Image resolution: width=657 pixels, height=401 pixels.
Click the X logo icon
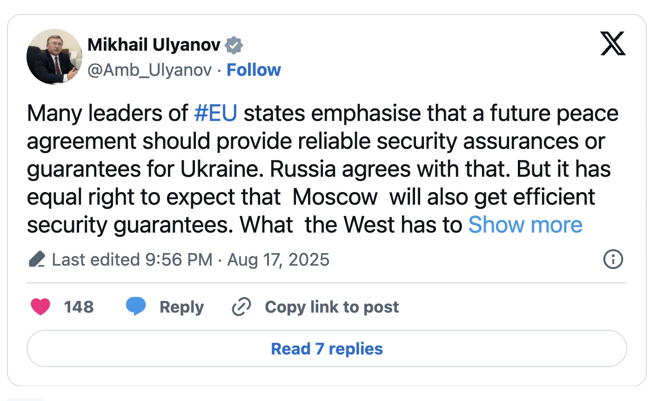point(613,44)
